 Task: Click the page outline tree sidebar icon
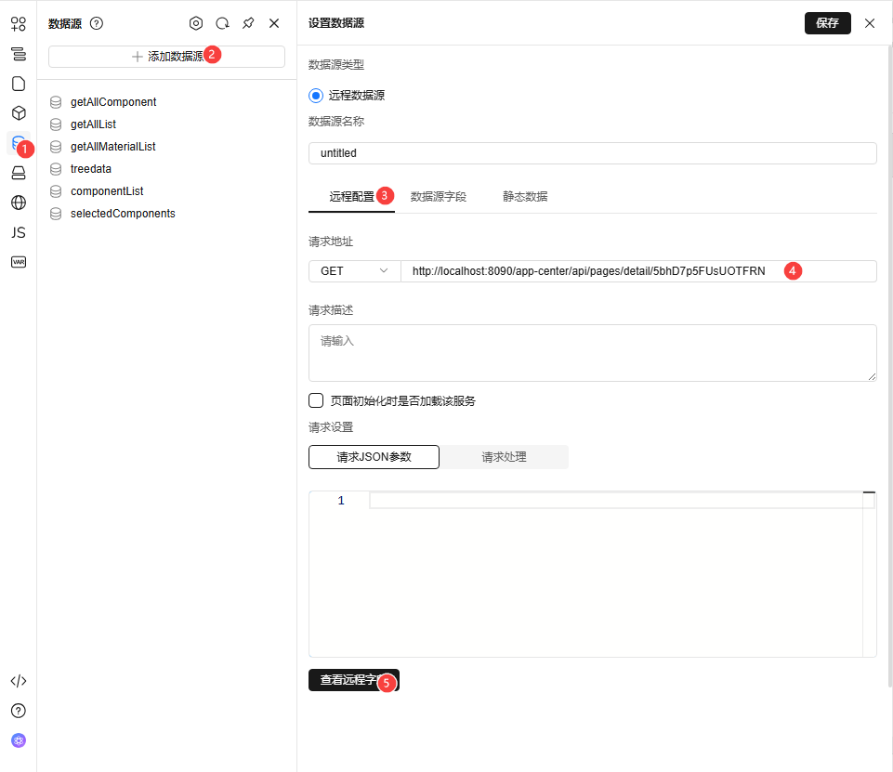19,54
